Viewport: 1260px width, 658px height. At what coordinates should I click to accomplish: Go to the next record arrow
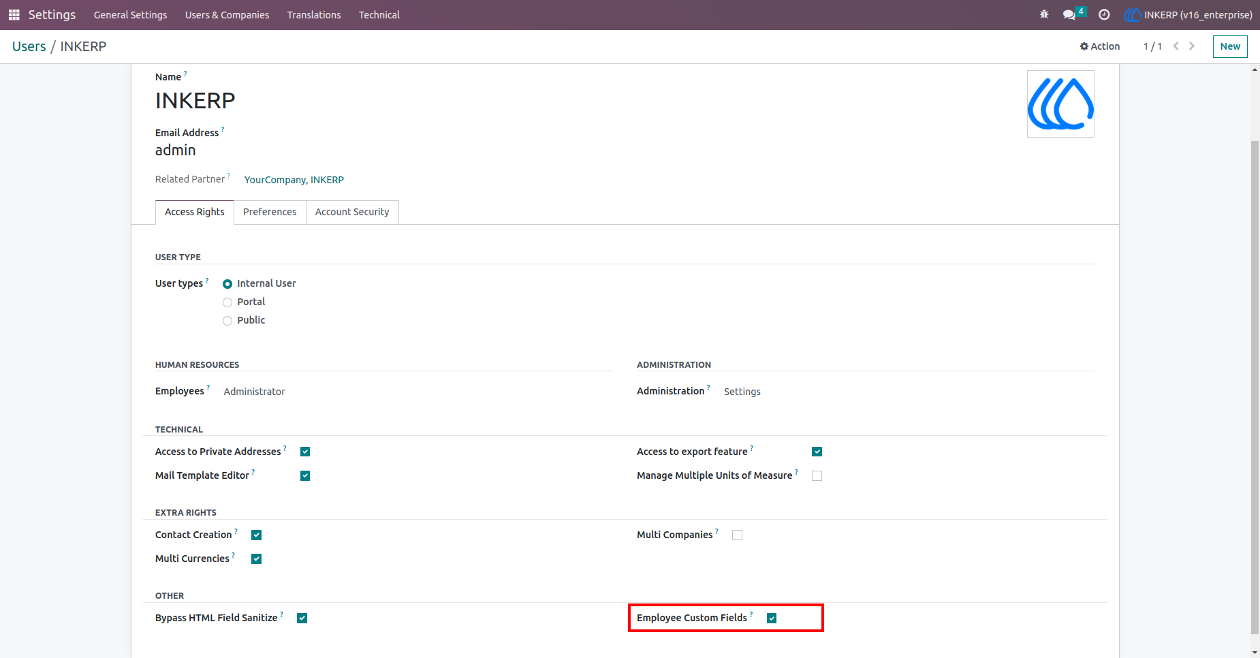(x=1192, y=46)
